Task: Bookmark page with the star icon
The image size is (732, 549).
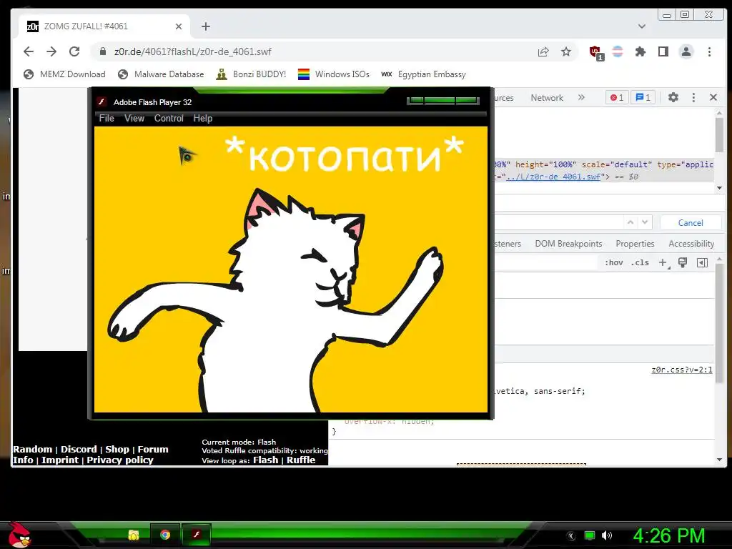Action: click(566, 51)
